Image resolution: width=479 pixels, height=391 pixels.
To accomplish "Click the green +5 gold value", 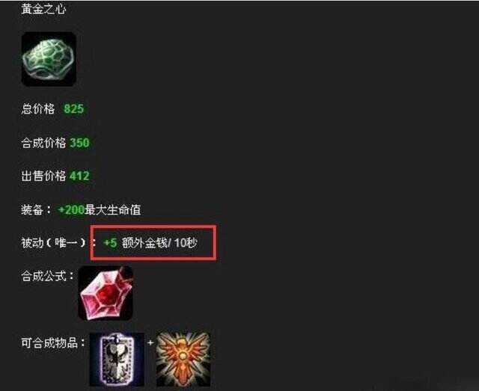I will (x=110, y=243).
